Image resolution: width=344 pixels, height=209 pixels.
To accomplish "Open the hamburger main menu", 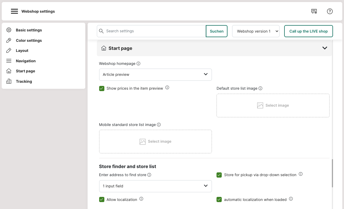I will (x=14, y=11).
